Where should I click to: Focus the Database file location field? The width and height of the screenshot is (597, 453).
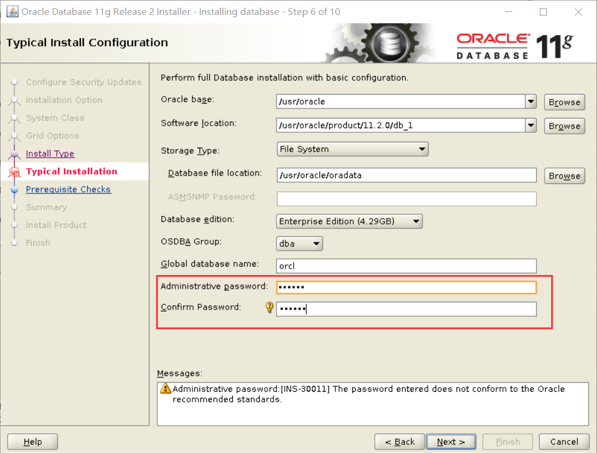[x=406, y=175]
